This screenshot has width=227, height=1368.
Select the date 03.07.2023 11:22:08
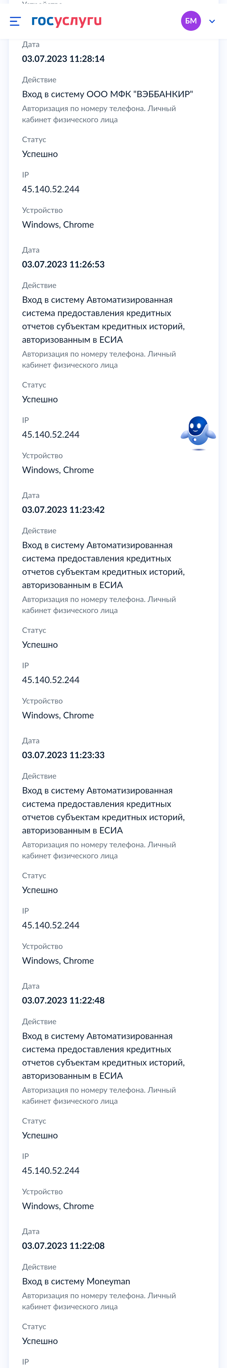point(63,1246)
